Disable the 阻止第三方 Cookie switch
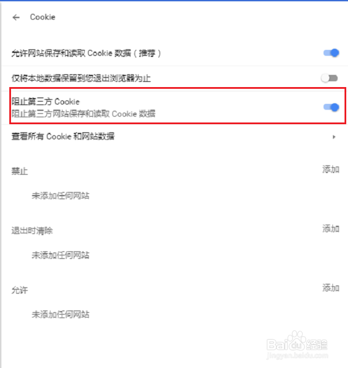Image resolution: width=348 pixels, height=368 pixels. tap(331, 107)
